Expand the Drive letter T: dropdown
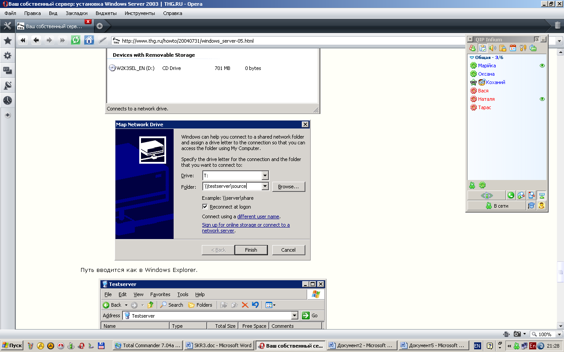This screenshot has width=564, height=352. [x=264, y=176]
